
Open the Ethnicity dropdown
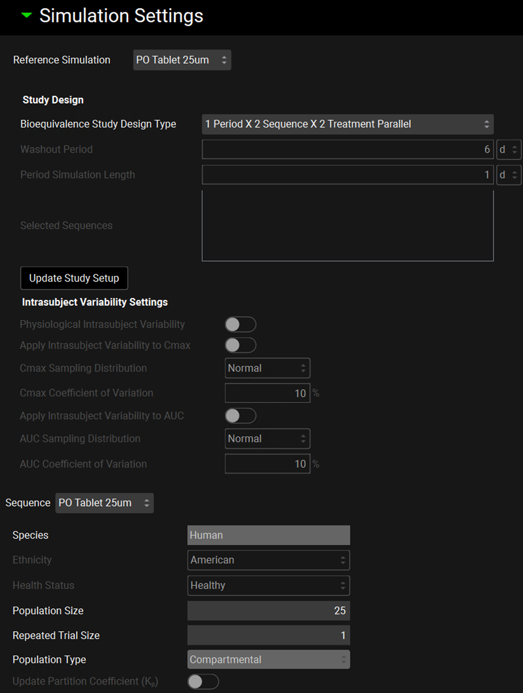(268, 560)
